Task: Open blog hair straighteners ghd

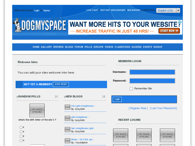Action: pyautogui.click(x=83, y=128)
